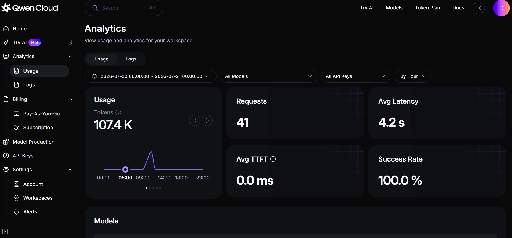Open the All API Keys dropdown

tap(356, 76)
